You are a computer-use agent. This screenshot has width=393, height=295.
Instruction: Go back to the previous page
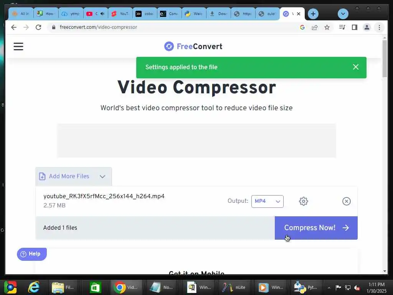click(x=14, y=27)
